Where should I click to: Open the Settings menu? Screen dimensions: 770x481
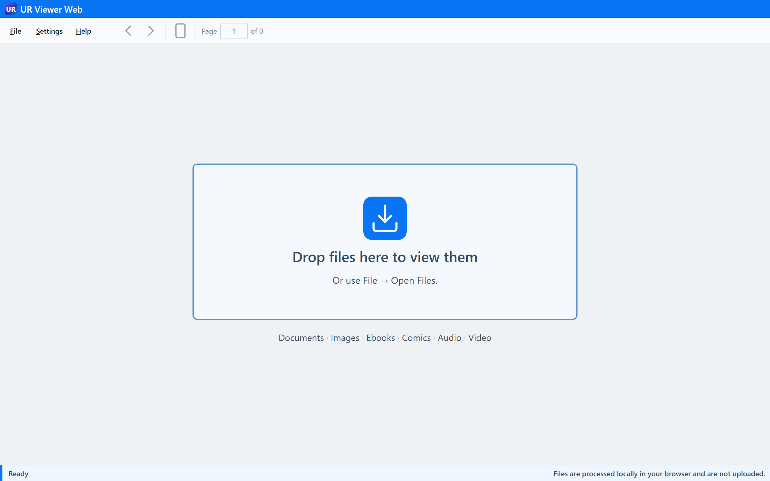tap(49, 31)
